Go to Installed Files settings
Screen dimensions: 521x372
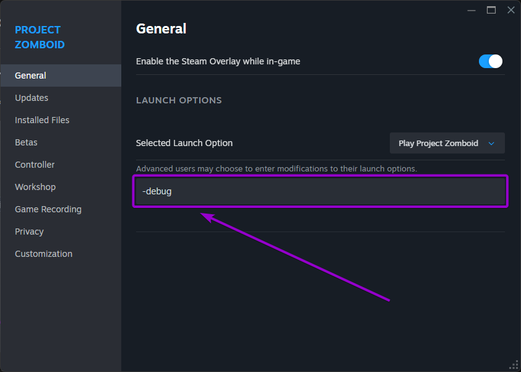[x=61, y=120]
